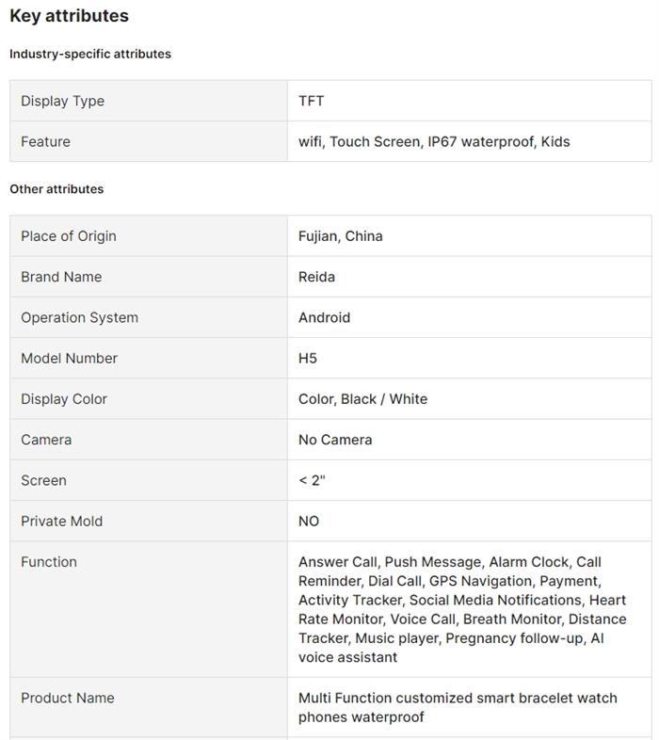
Task: Click the Other attributes subheading
Action: click(56, 188)
